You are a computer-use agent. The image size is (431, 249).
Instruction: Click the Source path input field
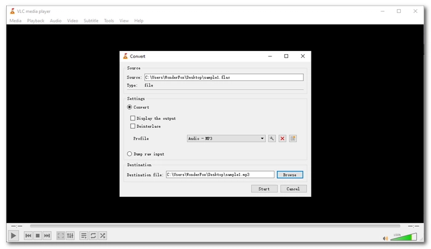pos(224,77)
